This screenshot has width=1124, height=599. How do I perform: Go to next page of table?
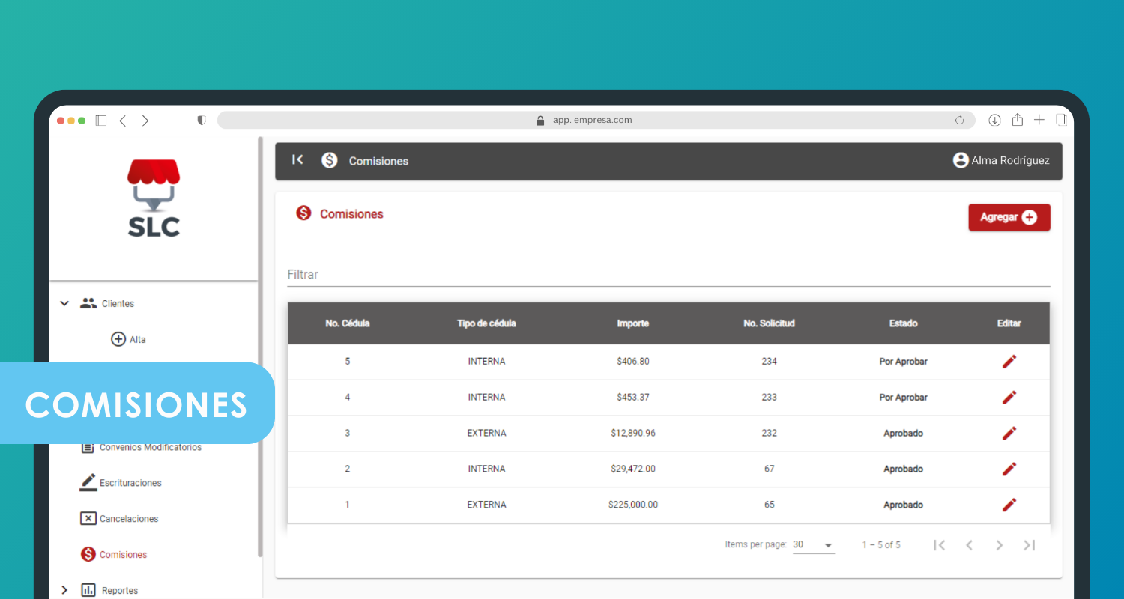[999, 545]
